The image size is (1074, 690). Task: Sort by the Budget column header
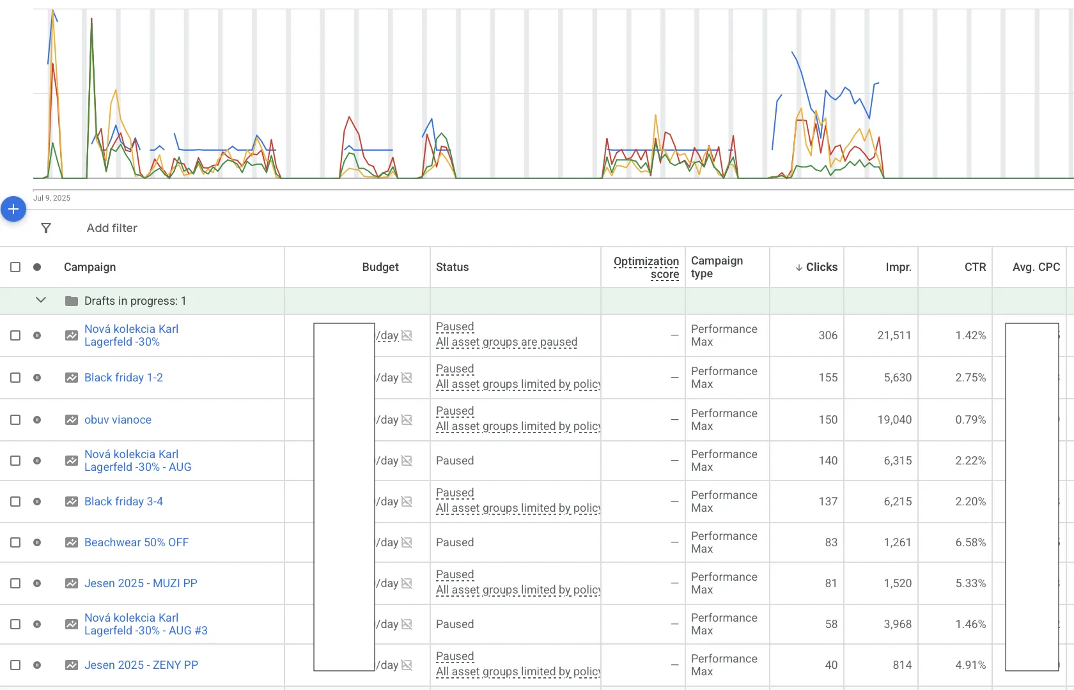(x=380, y=267)
